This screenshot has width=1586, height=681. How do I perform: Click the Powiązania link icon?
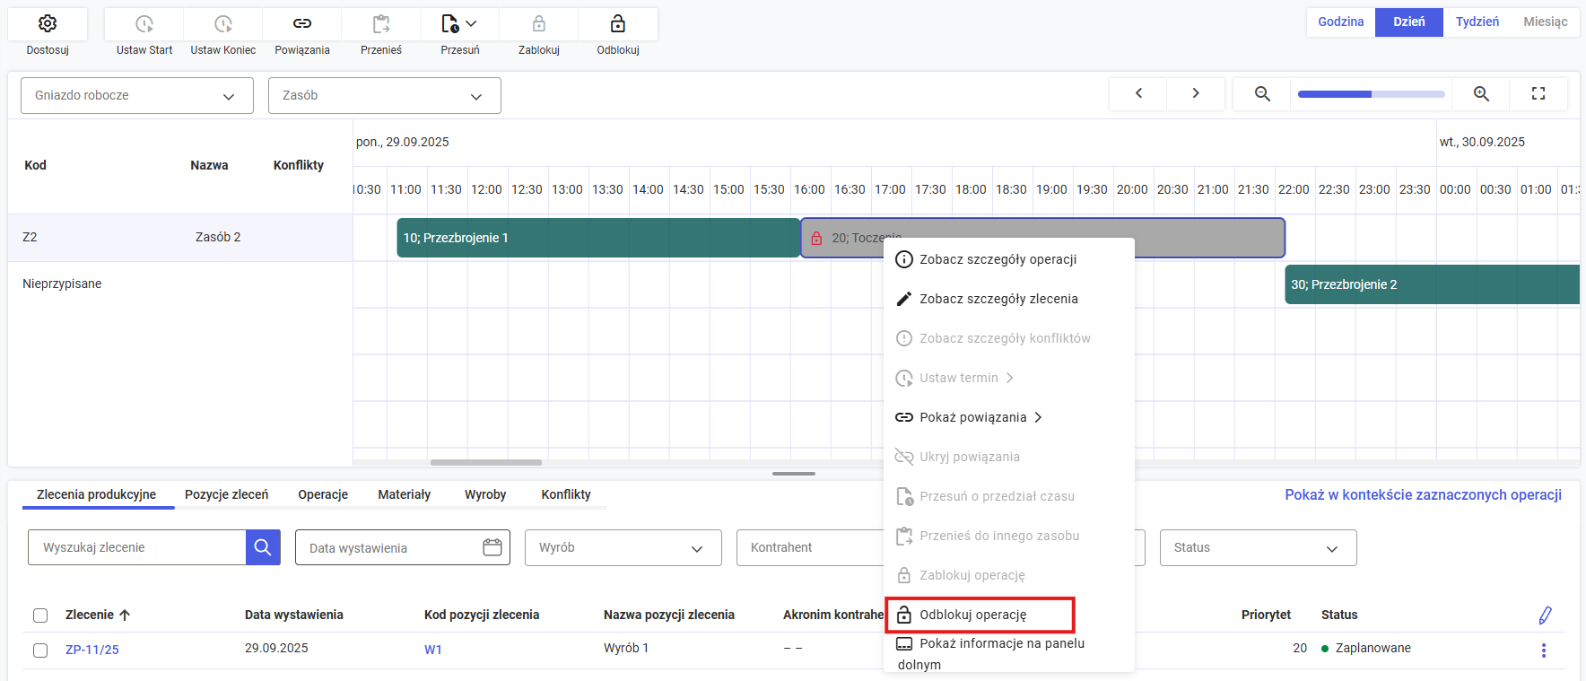302,24
